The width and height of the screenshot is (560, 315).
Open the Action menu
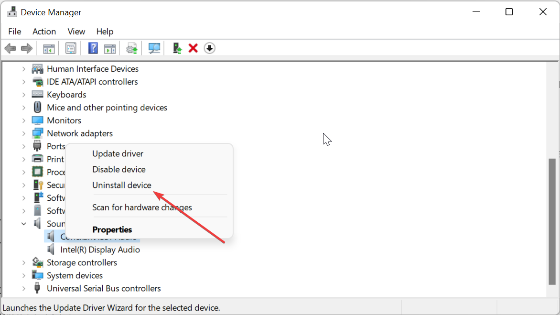(x=44, y=32)
